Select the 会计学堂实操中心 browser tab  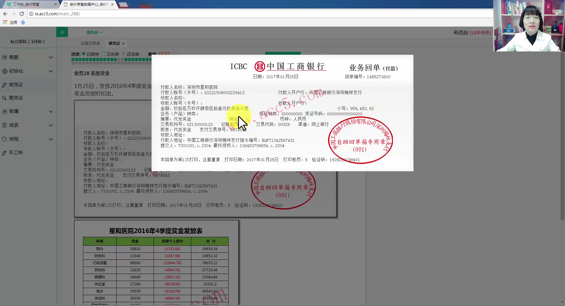pyautogui.click(x=88, y=4)
